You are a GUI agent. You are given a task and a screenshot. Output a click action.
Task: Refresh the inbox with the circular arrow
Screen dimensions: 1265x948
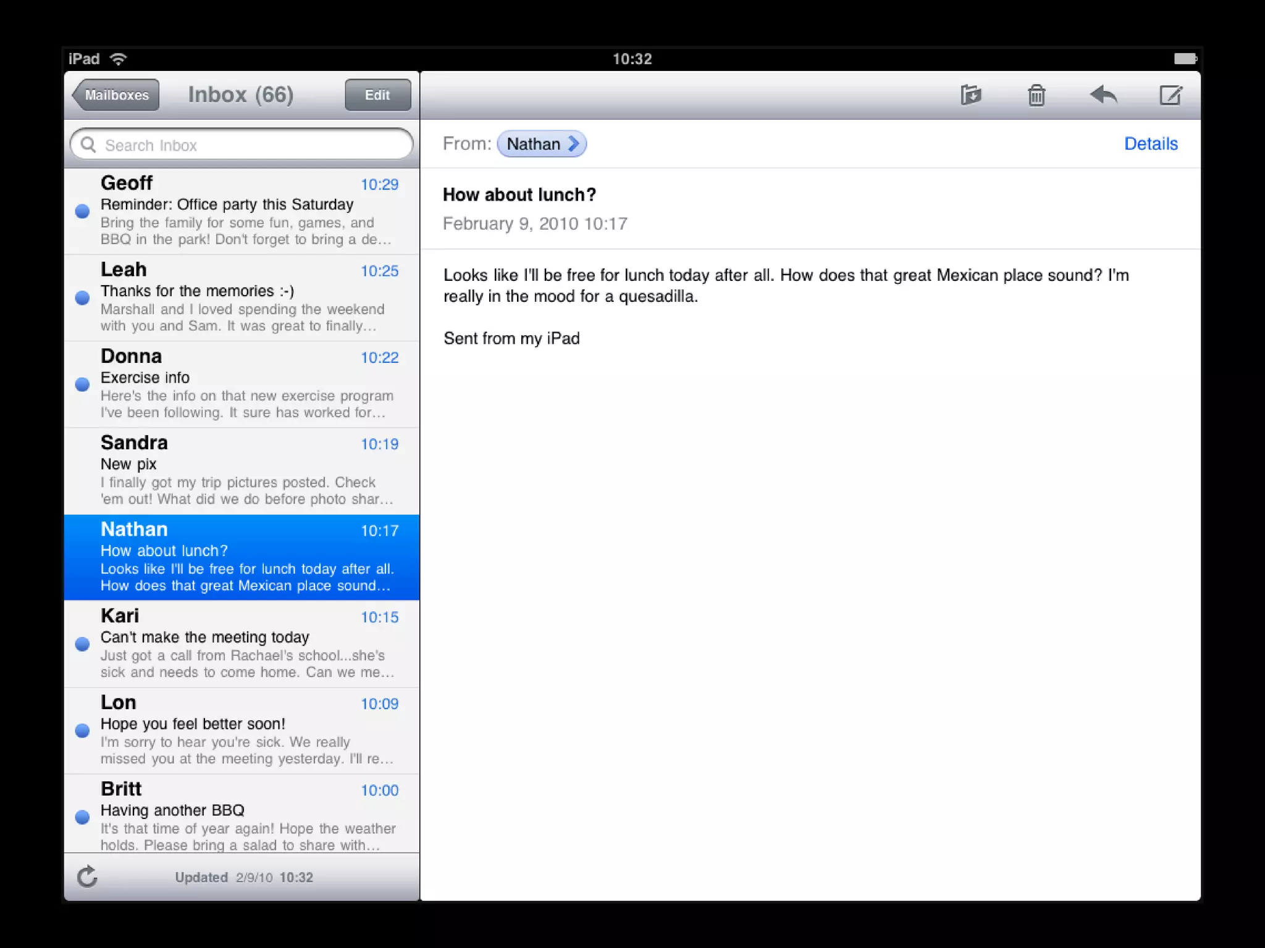(x=87, y=876)
